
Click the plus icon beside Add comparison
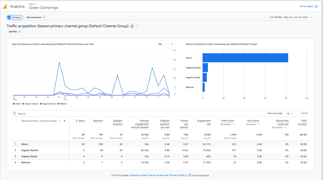tap(44, 17)
